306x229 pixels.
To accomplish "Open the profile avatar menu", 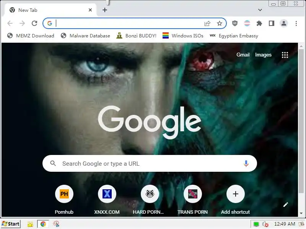I will [284, 23].
